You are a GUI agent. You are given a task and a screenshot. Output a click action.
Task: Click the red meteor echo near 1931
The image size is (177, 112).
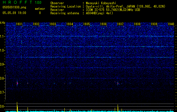coord(17,83)
